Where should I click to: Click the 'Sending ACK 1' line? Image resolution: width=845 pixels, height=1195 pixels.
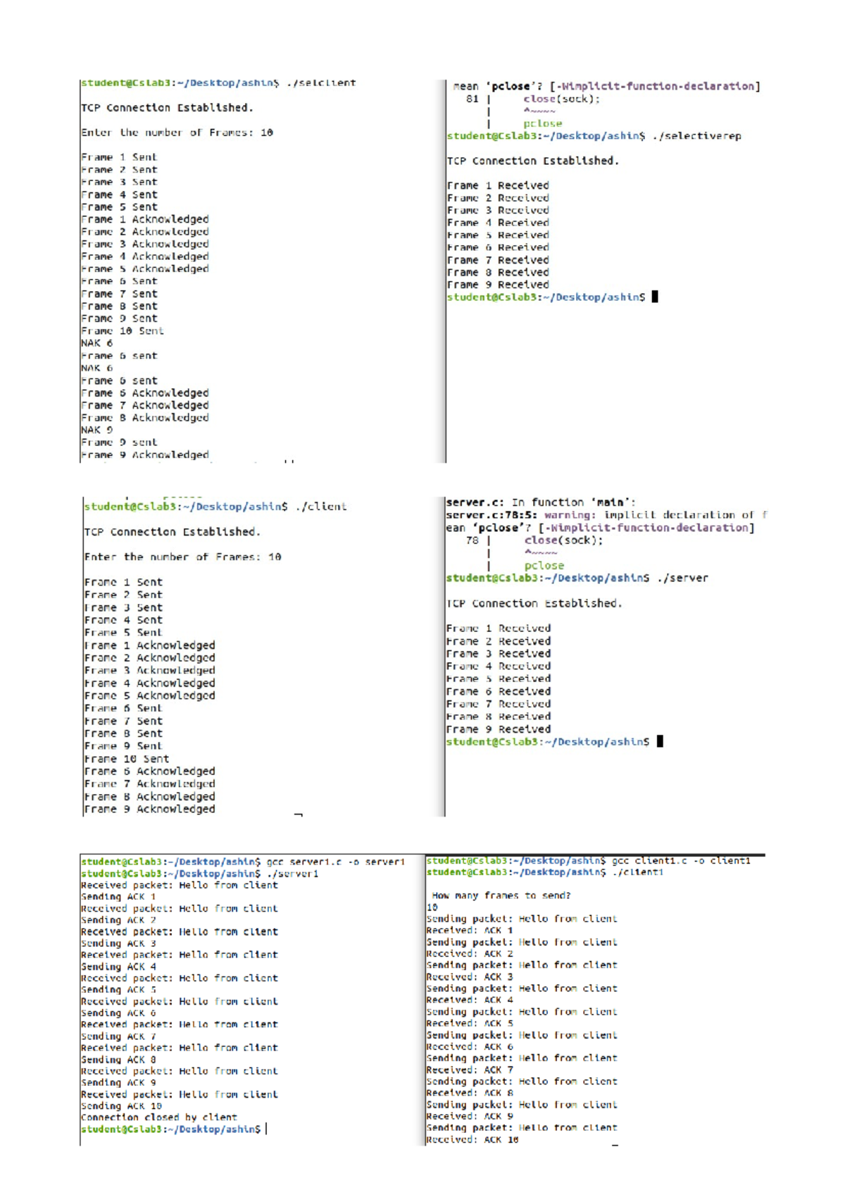click(x=118, y=897)
